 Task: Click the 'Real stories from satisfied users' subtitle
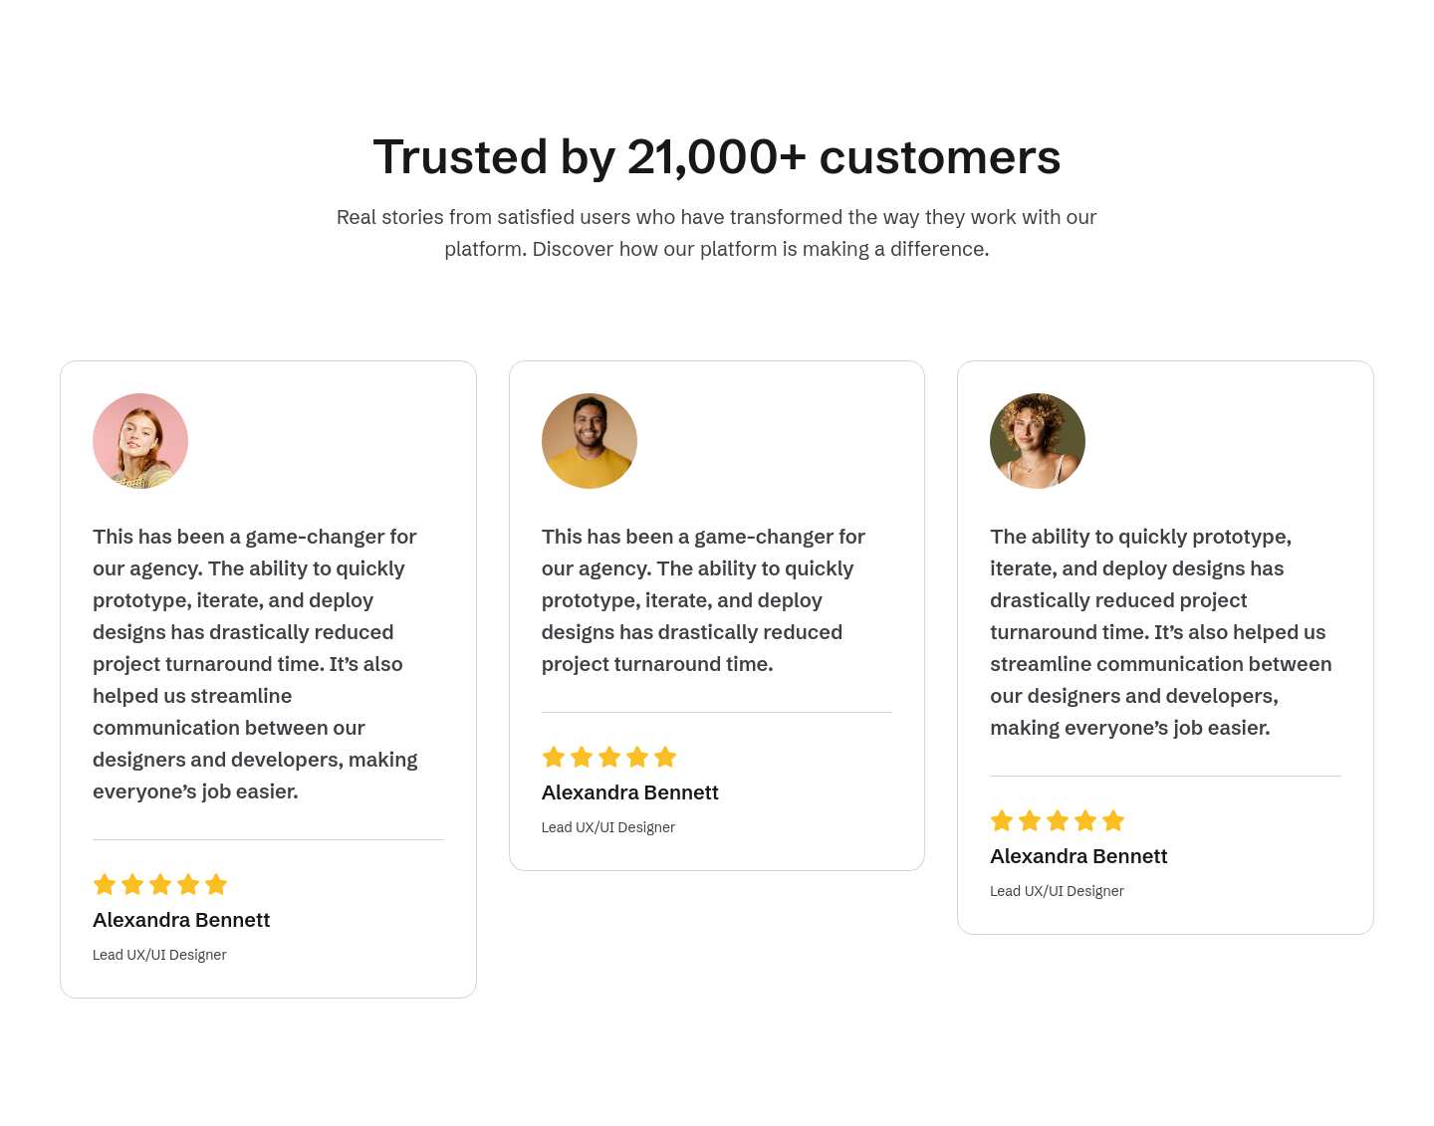pyautogui.click(x=717, y=233)
